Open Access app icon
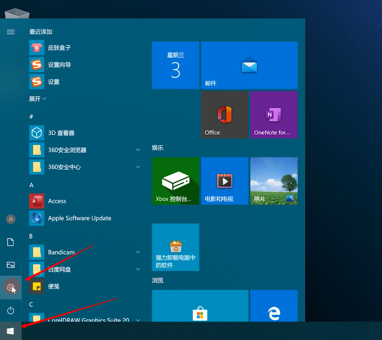 (x=36, y=201)
